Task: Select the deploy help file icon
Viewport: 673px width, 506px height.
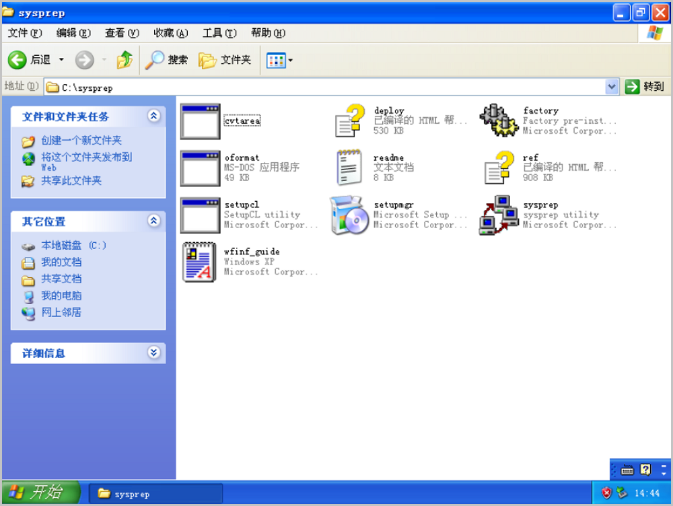Action: point(349,121)
